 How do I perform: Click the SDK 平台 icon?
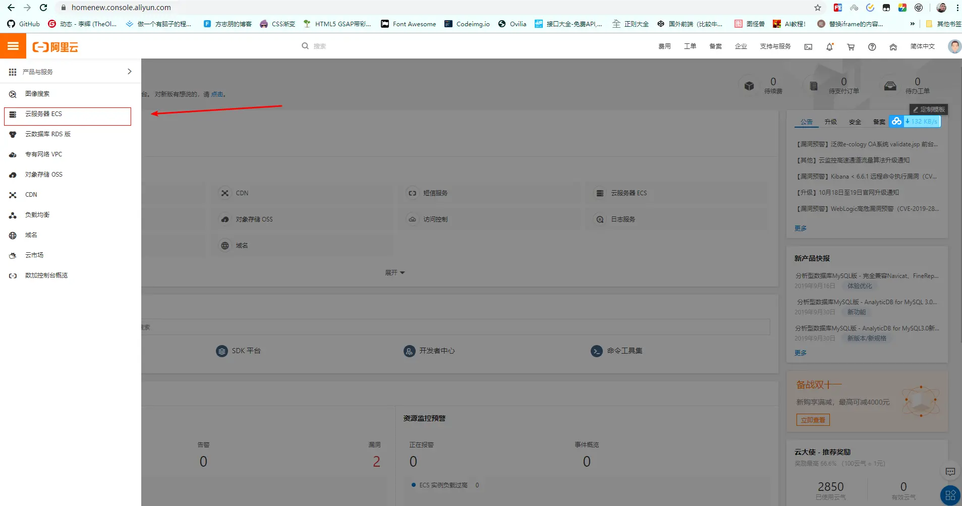click(222, 351)
